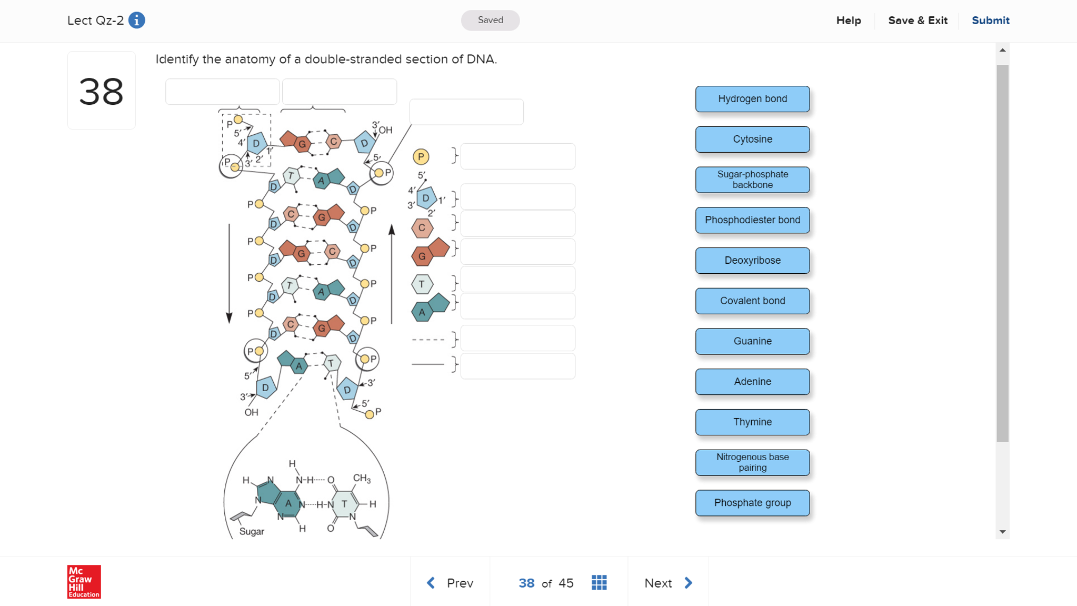
Task: Open the question grid navigator icon
Action: pyautogui.click(x=599, y=582)
